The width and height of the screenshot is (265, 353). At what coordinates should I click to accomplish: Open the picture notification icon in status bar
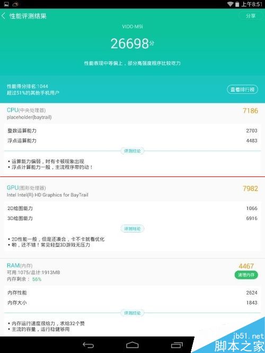[x=6, y=4]
